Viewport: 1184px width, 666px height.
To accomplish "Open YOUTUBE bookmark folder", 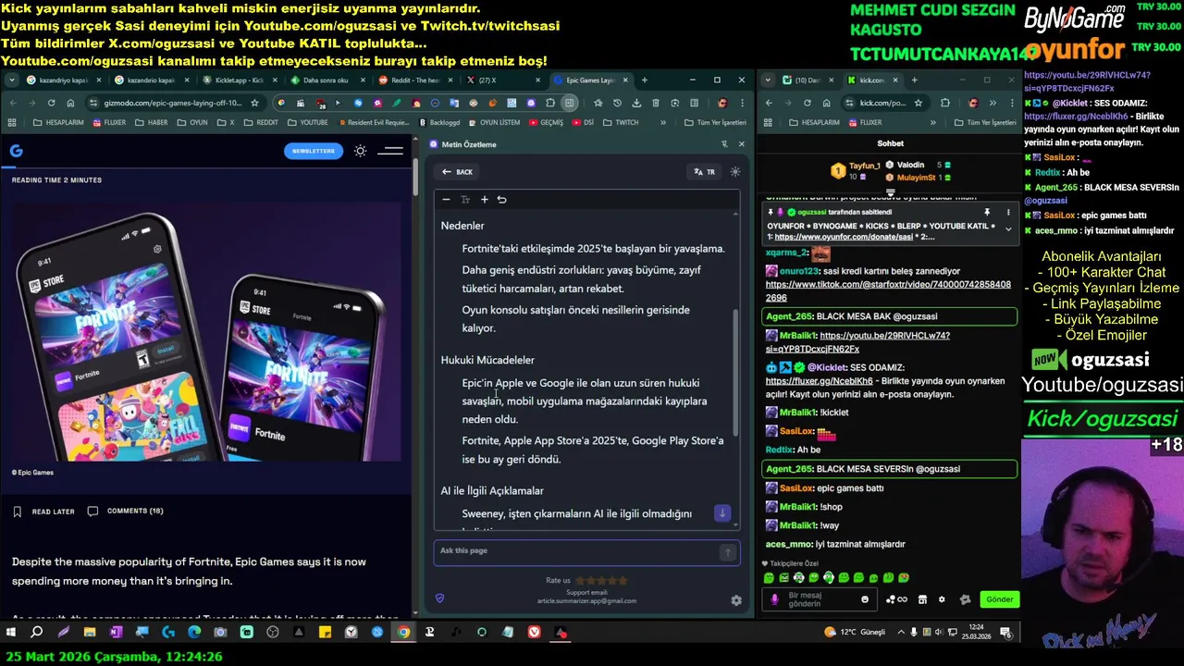I will [x=307, y=122].
